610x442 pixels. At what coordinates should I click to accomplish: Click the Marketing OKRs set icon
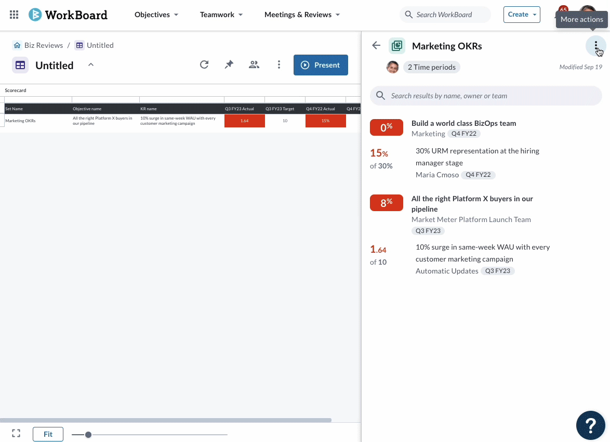pos(397,46)
